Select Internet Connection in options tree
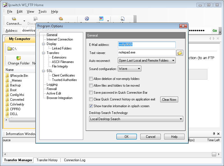The width and height of the screenshot is (224, 166). 60,39
